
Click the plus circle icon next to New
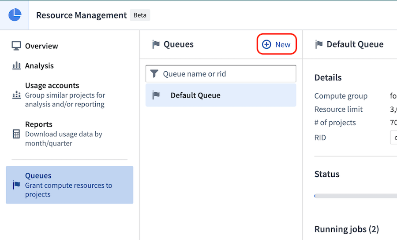click(x=266, y=44)
